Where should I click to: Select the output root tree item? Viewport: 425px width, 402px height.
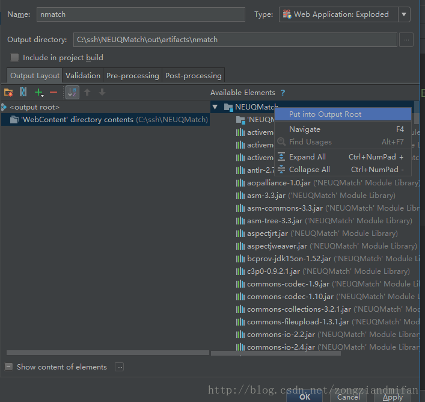click(34, 107)
